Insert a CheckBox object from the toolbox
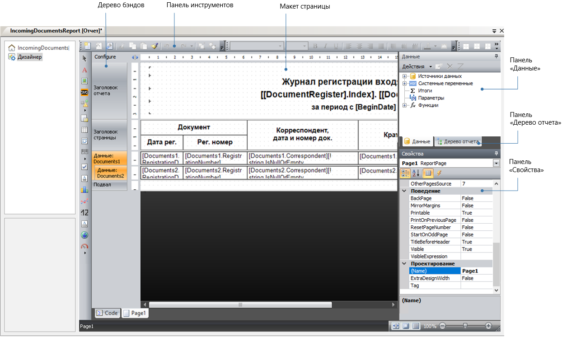Viewport: 562px width, 337px height. pyautogui.click(x=84, y=167)
